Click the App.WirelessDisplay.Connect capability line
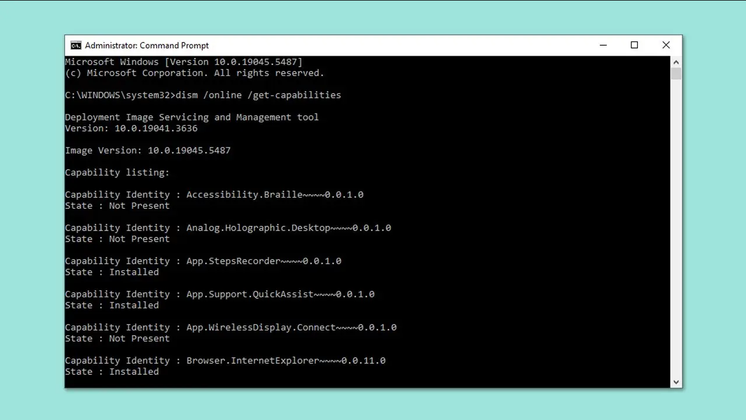This screenshot has width=746, height=420. [x=230, y=328]
